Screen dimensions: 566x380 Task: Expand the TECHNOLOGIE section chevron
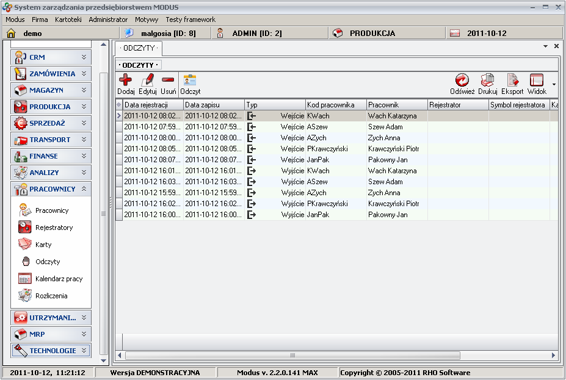click(x=84, y=351)
